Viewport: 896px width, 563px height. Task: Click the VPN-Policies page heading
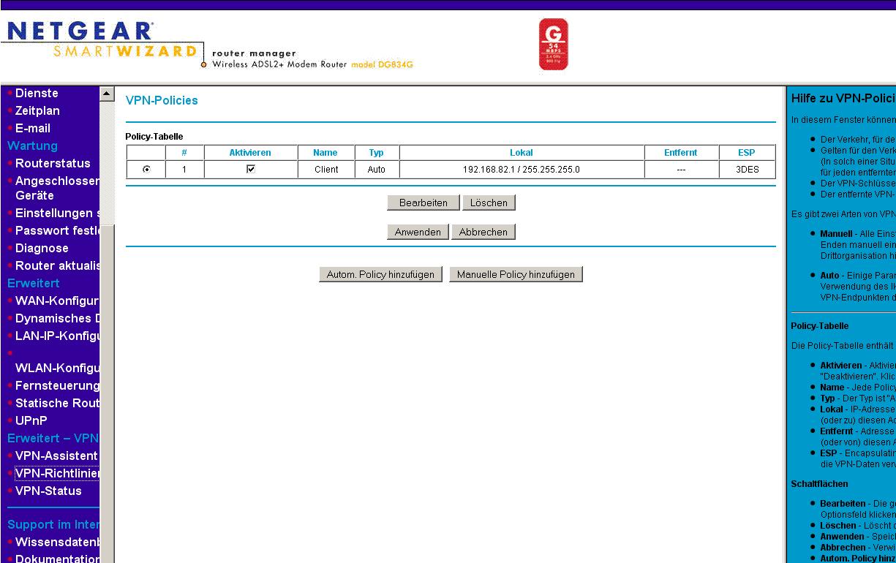(162, 101)
